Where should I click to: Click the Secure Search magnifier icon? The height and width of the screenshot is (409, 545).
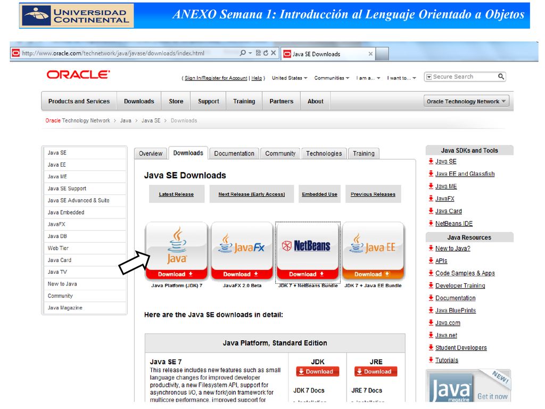pos(501,77)
